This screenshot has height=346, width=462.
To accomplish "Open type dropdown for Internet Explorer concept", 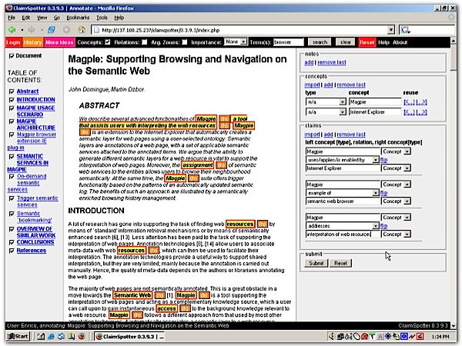I will 342,111.
